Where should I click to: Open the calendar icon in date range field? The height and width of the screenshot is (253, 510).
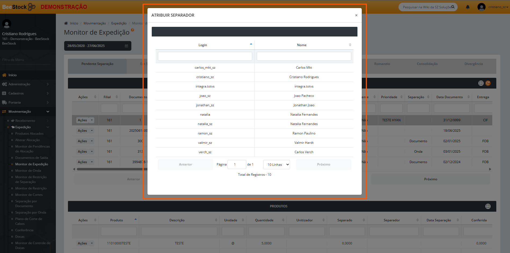click(126, 46)
